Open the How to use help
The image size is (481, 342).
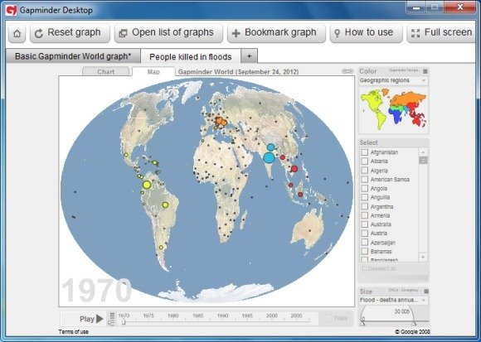click(366, 33)
